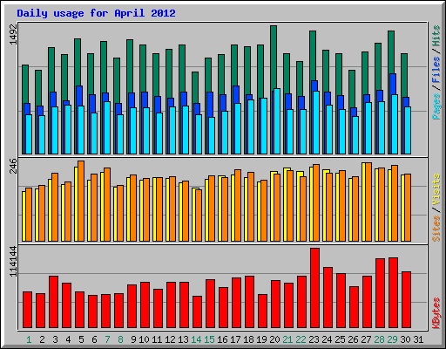This screenshot has height=349, width=446.
Task: Click day 30 on the x-axis
Action: click(x=405, y=339)
